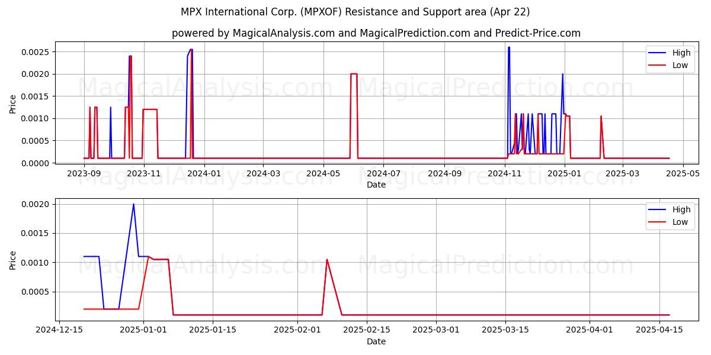
Task: Select the 'High' legend label in the lower chart
Action: coord(681,209)
